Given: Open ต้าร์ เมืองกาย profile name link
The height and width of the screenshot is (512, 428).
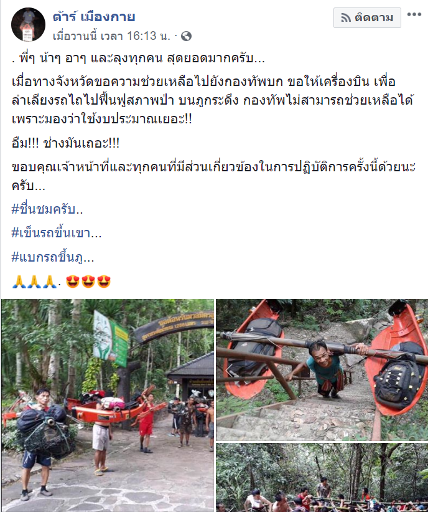Looking at the screenshot, I should pos(94,16).
